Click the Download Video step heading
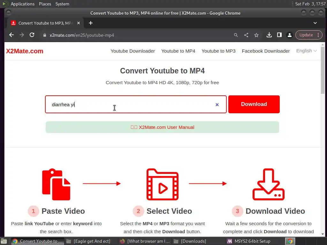The width and height of the screenshot is (327, 245). point(275,211)
